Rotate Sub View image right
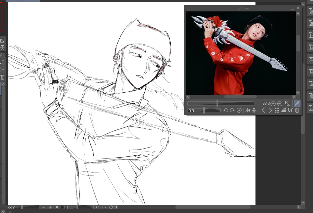Viewport: 313px width, 213px height. point(232,111)
